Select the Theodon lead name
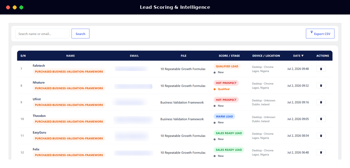 tap(39, 116)
